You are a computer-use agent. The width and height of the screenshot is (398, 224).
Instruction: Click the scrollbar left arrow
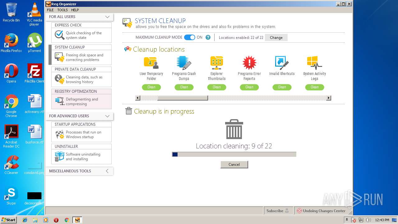click(138, 98)
